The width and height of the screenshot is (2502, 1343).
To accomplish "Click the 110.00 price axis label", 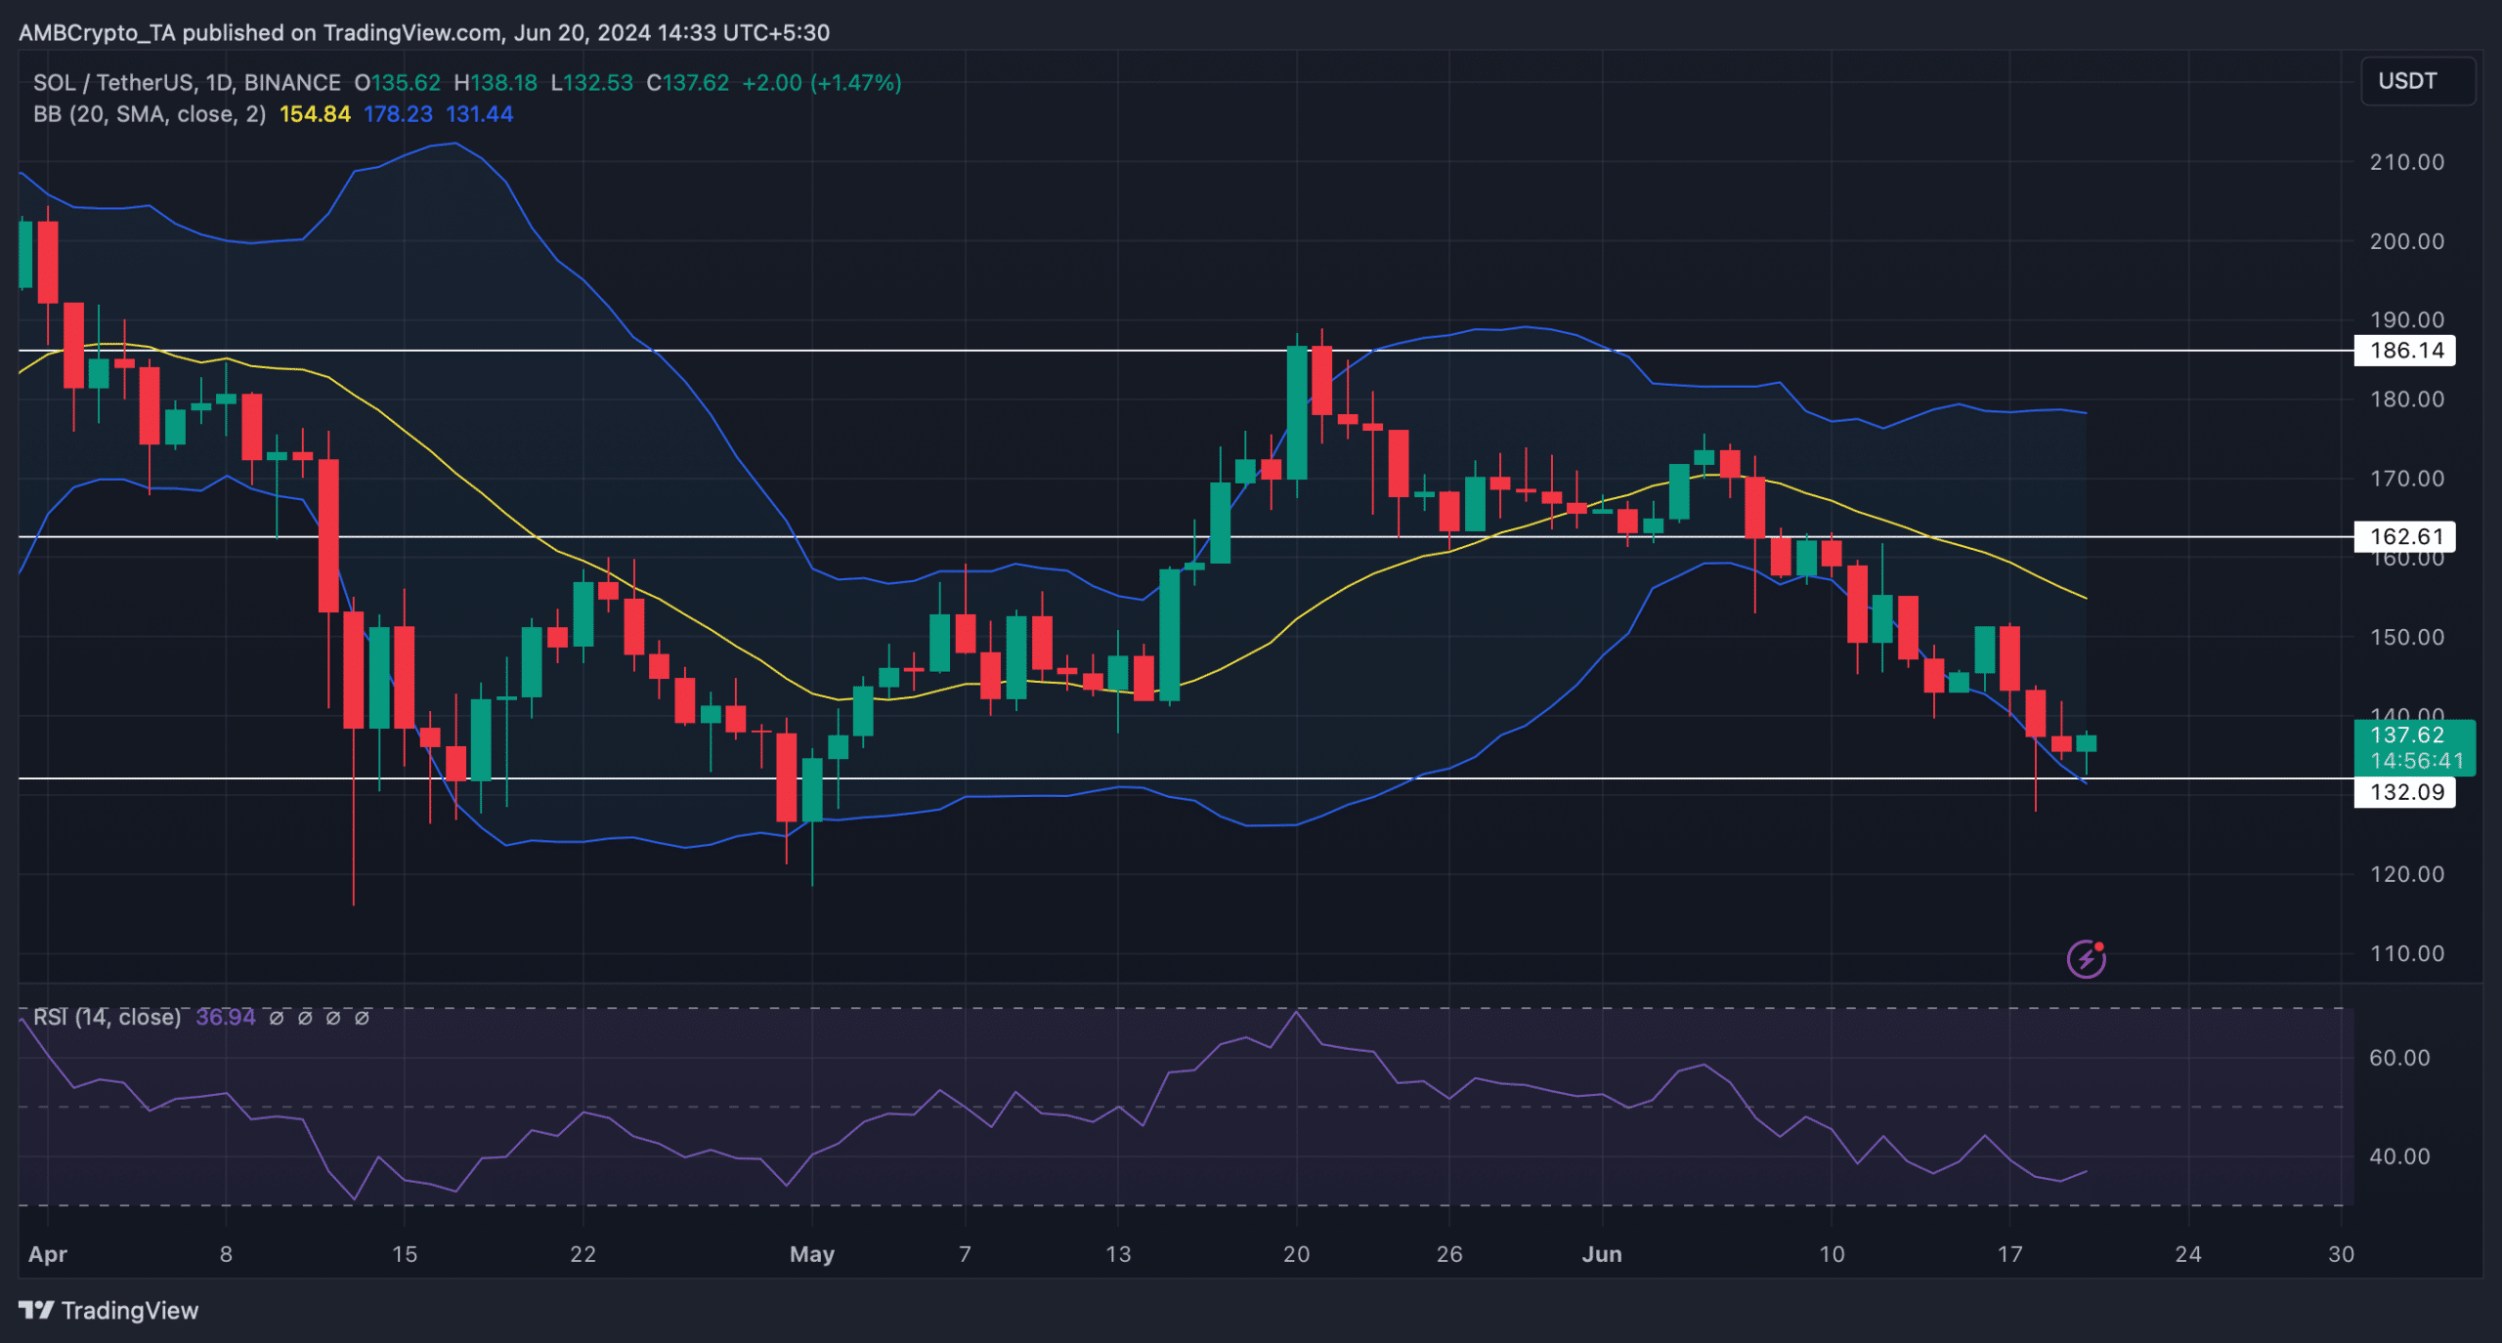I will point(2406,953).
